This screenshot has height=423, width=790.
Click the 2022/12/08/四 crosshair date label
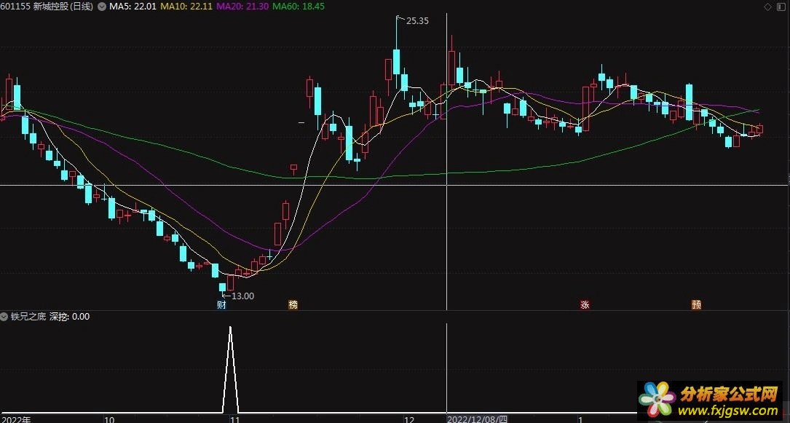coord(477,419)
